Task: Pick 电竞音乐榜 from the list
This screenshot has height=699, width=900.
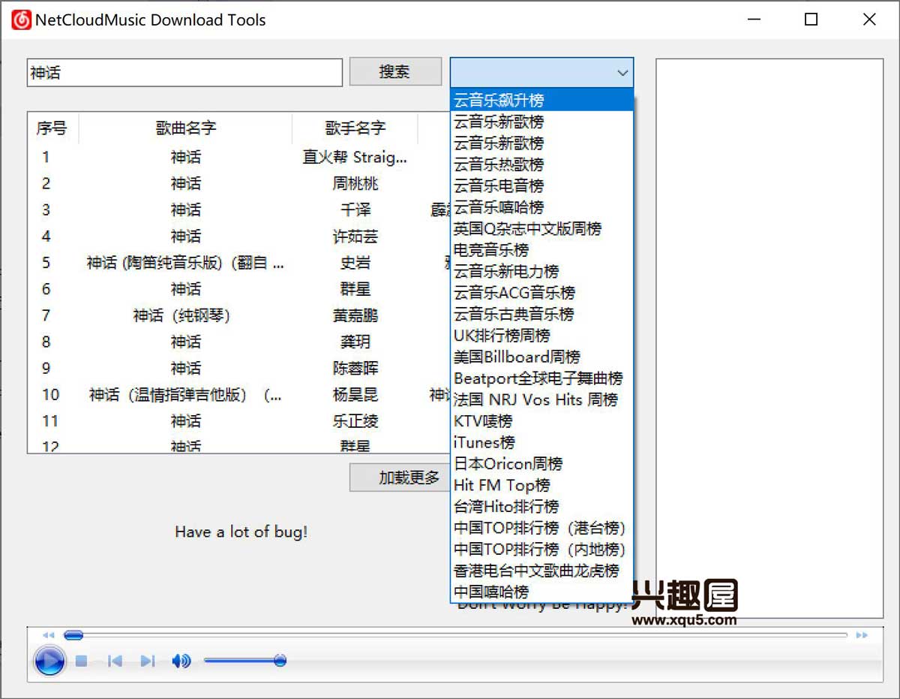Action: tap(542, 250)
